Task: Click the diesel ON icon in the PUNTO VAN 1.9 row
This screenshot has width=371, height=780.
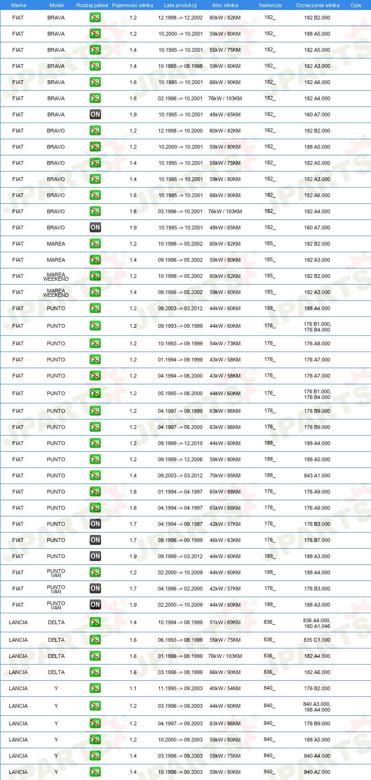Action: click(95, 605)
